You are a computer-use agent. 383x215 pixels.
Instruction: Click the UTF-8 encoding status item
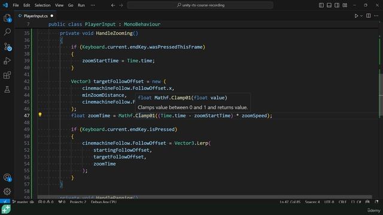(x=329, y=202)
